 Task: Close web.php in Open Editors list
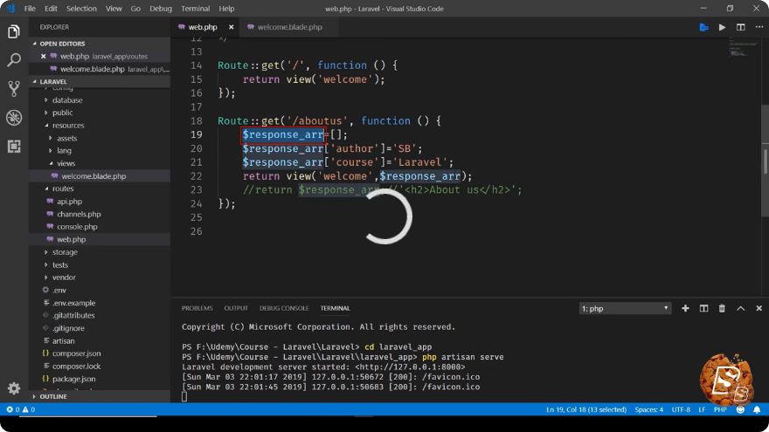(43, 57)
